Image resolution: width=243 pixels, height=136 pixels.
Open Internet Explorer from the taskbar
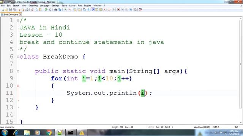tap(16, 133)
